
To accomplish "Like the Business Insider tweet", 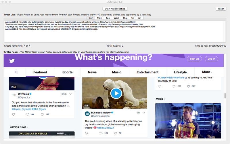I will coord(115,133).
